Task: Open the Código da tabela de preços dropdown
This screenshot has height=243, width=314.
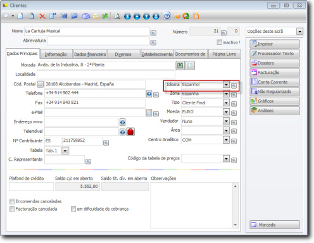Action: [x=226, y=159]
